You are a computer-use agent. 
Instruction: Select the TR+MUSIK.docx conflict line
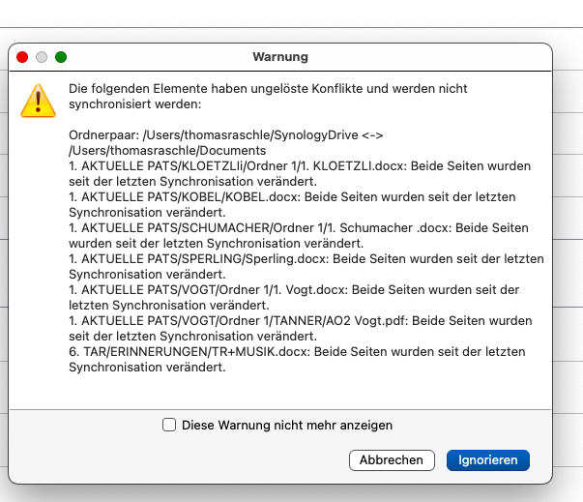tap(297, 359)
